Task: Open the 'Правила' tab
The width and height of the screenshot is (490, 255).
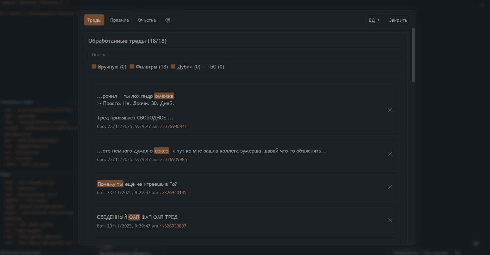Action: click(119, 20)
